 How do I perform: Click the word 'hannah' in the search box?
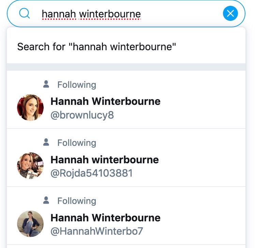coord(59,14)
